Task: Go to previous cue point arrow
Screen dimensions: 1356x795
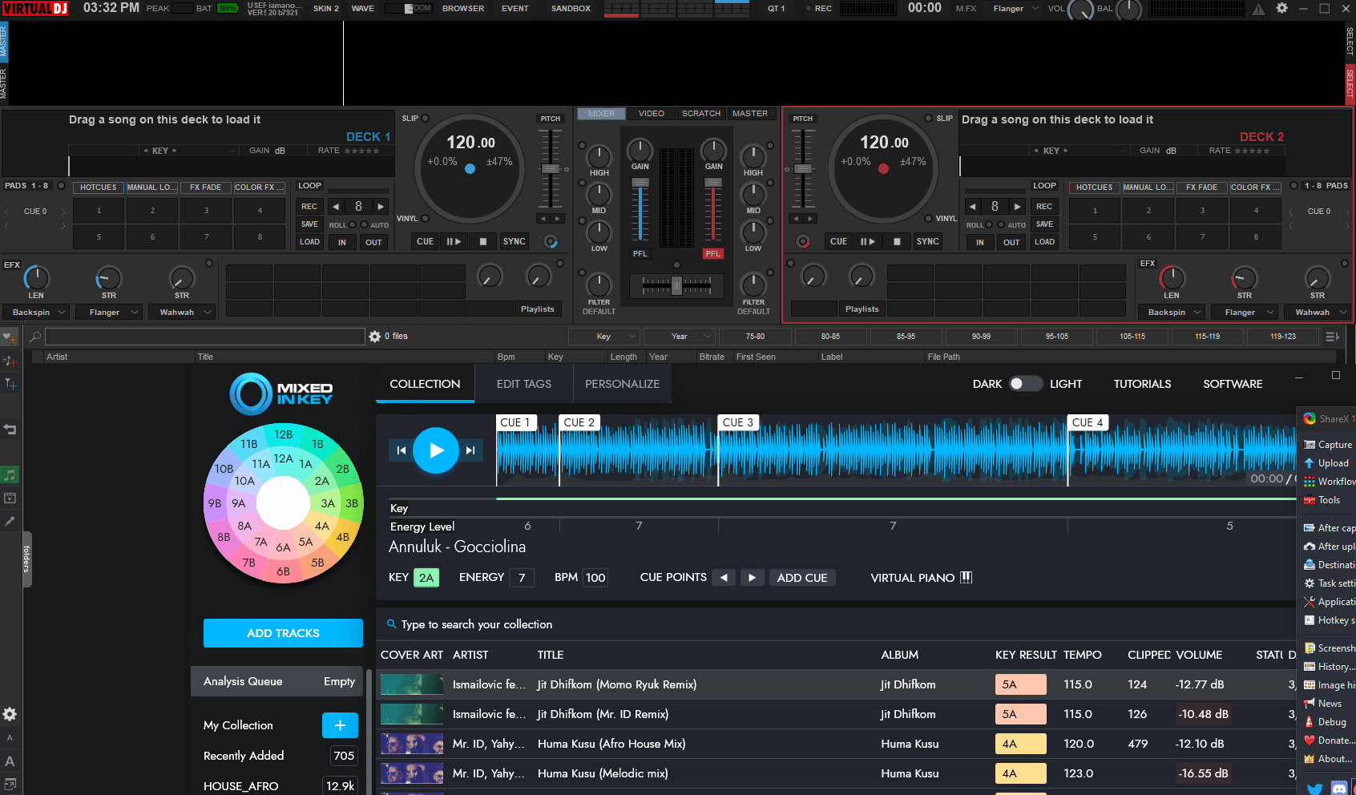Action: point(724,577)
